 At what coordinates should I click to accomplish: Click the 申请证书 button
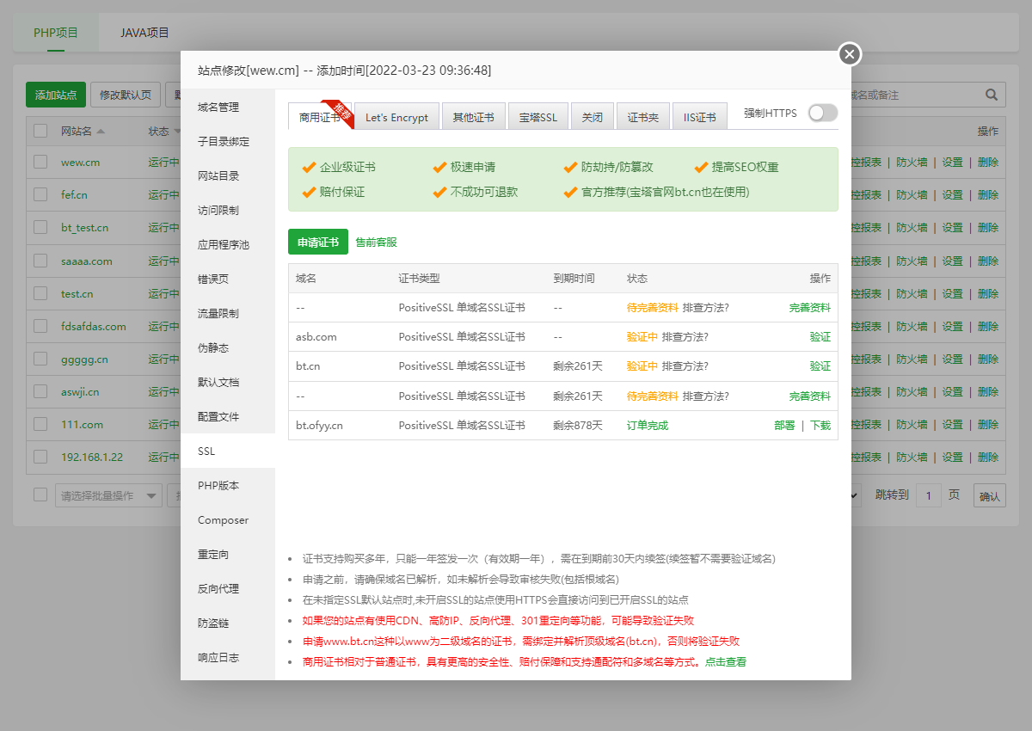click(x=317, y=242)
